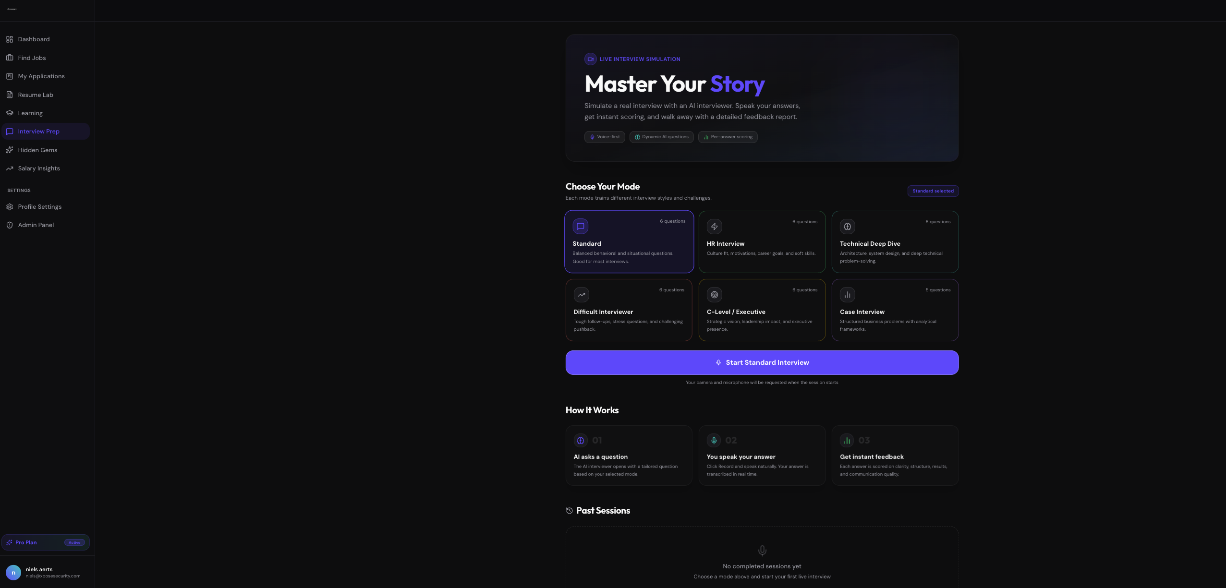
Task: Click the Resume Lab document icon
Action: click(x=10, y=95)
